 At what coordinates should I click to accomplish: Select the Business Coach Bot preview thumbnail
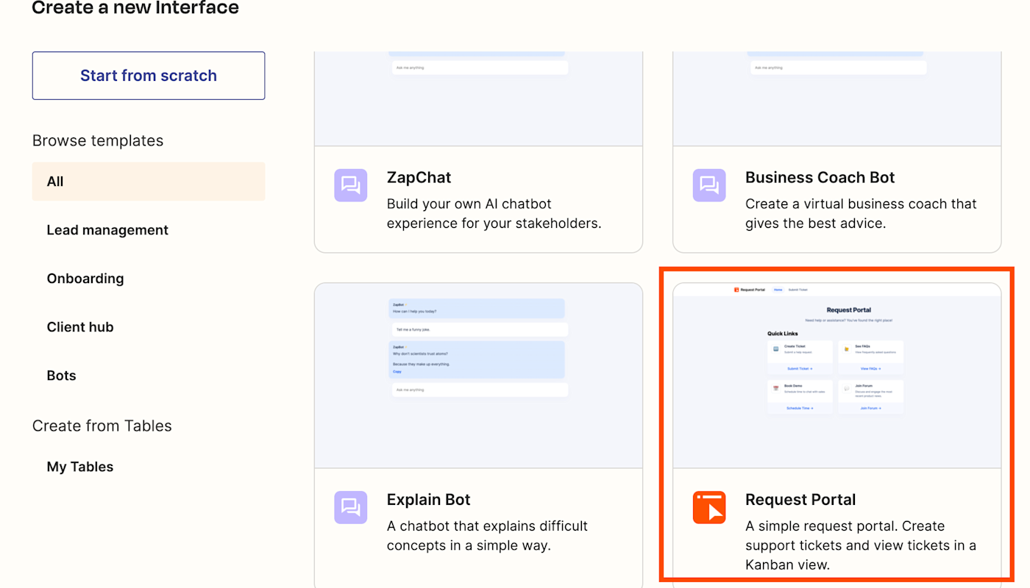[837, 98]
